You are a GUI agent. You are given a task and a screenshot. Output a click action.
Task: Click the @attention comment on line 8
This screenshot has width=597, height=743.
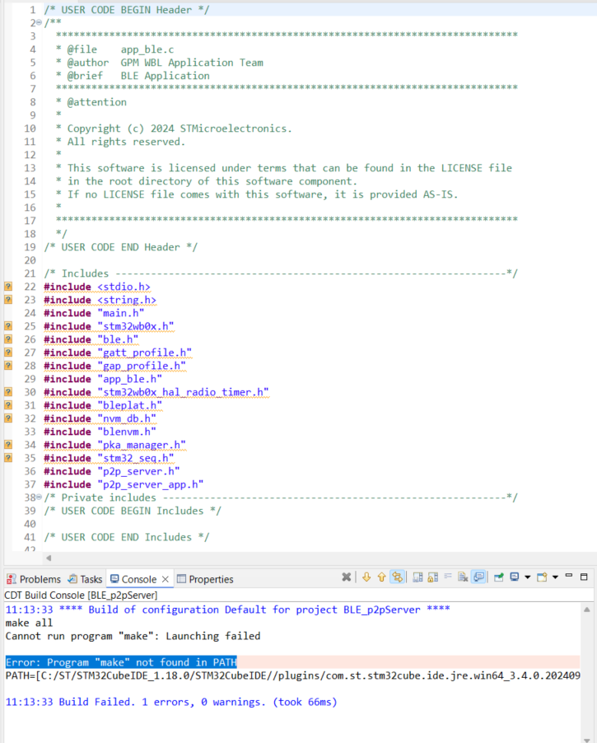[x=91, y=102]
